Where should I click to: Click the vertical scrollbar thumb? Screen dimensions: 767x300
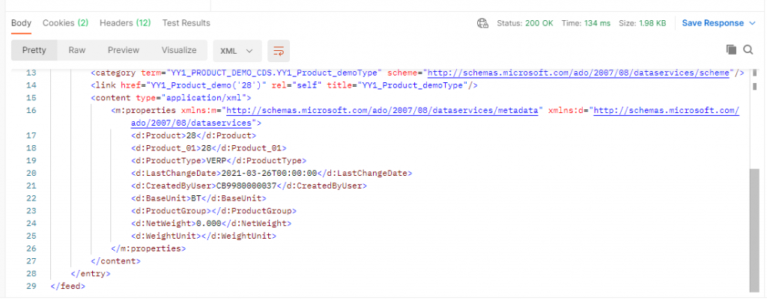pos(754,230)
